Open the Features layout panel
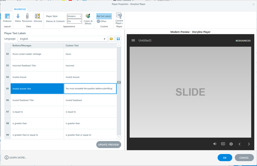Image resolution: width=257 pixels, height=166 pixels. pos(7,18)
